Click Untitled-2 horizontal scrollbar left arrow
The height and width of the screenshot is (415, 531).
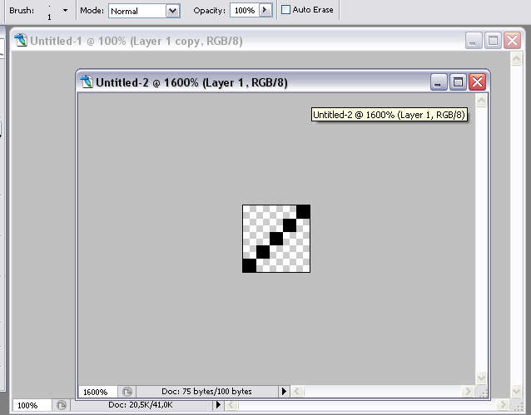coord(296,392)
